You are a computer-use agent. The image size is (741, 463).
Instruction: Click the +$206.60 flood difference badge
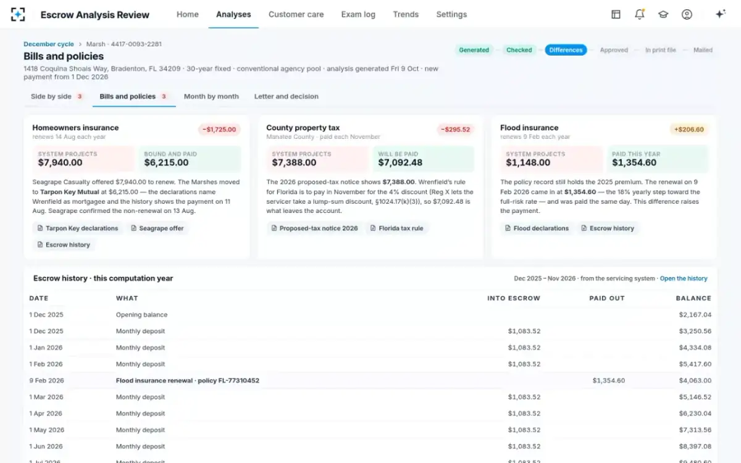point(689,130)
